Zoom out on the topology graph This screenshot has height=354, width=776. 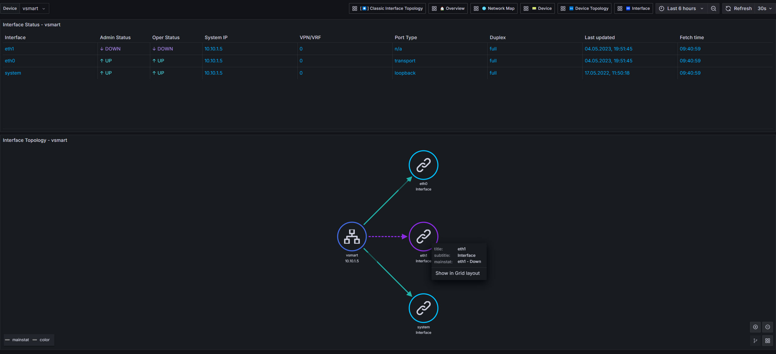(x=768, y=327)
